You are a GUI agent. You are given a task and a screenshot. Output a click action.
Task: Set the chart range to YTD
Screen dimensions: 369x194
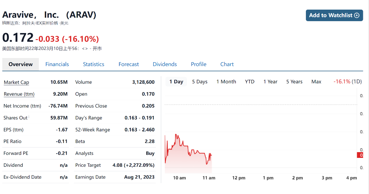[250, 81]
